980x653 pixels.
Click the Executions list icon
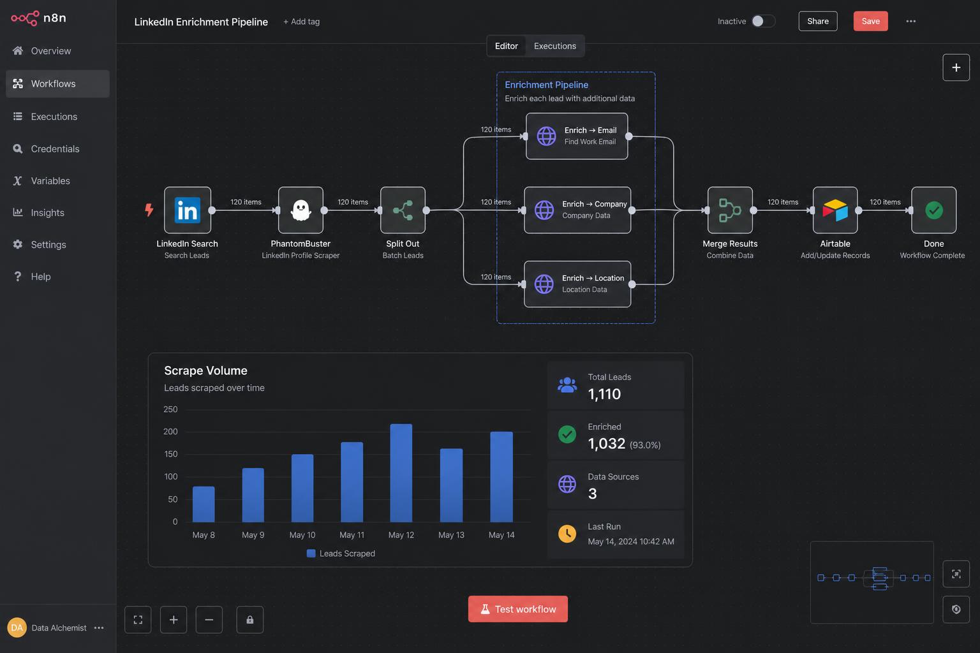(x=18, y=116)
